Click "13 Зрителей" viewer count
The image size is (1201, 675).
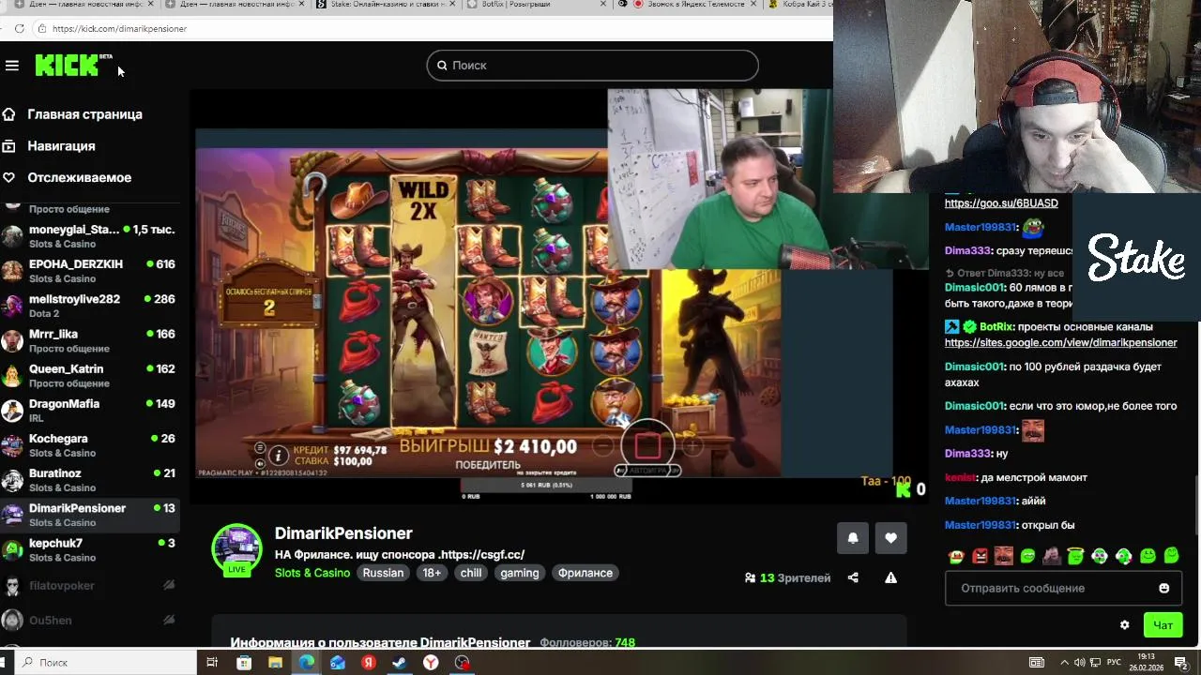pyautogui.click(x=787, y=578)
